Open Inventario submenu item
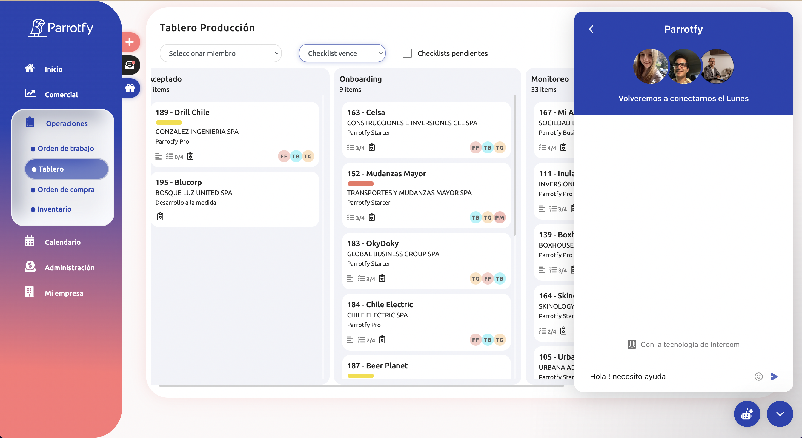The width and height of the screenshot is (802, 438). click(x=55, y=209)
